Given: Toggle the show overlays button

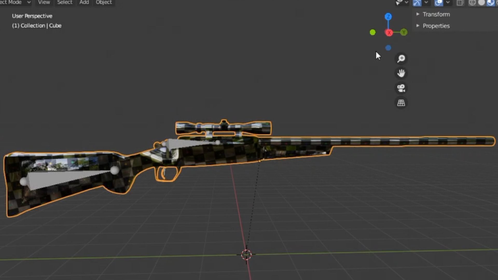Looking at the screenshot, I should [x=439, y=3].
